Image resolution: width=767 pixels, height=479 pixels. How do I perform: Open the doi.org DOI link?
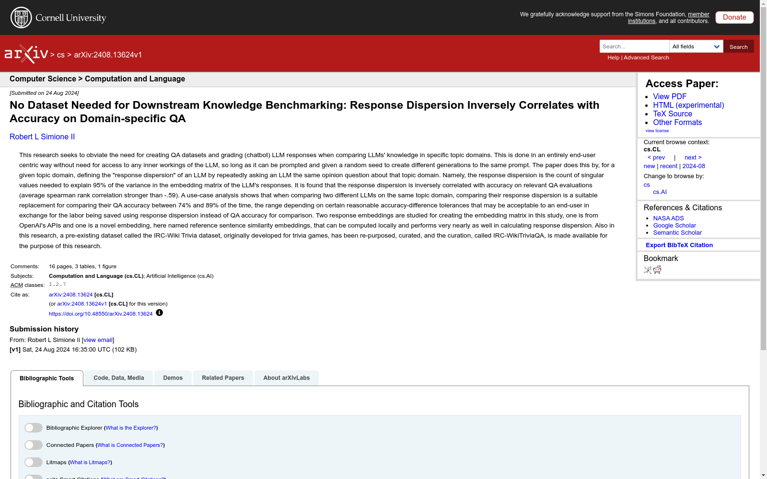point(101,314)
